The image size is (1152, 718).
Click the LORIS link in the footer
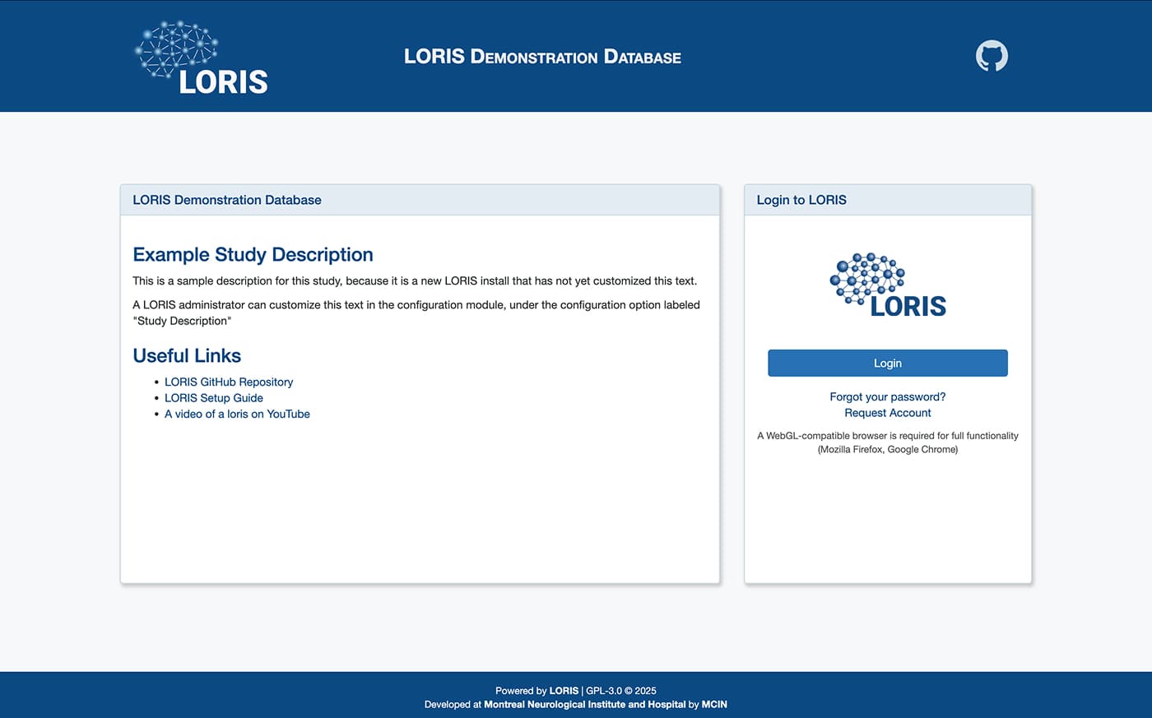point(564,691)
